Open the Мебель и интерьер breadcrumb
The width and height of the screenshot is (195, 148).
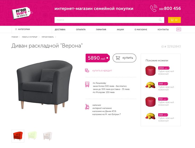coord(30,37)
